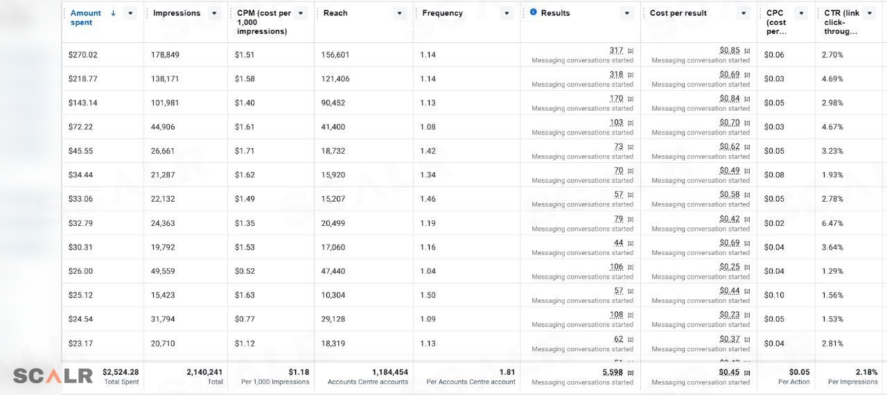This screenshot has width=887, height=395.
Task: Click the Results info icon
Action: pos(533,12)
